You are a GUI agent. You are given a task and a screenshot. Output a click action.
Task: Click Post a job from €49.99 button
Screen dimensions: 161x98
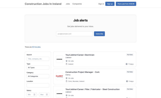click(x=126, y=4)
